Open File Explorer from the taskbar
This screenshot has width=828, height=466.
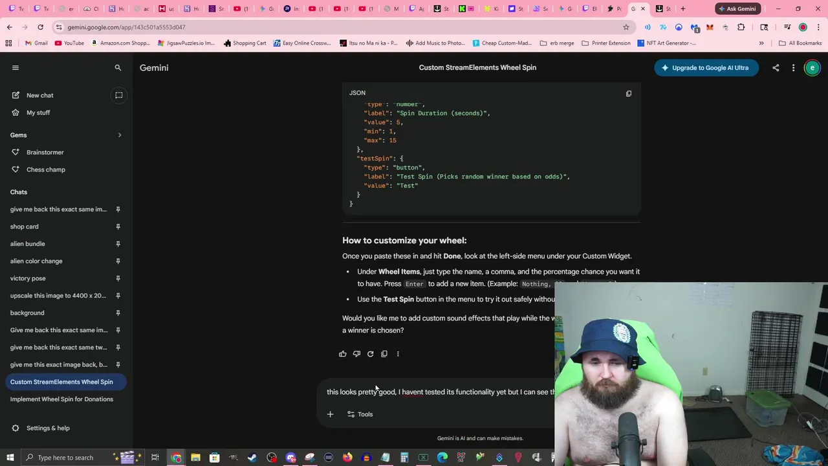click(x=195, y=458)
